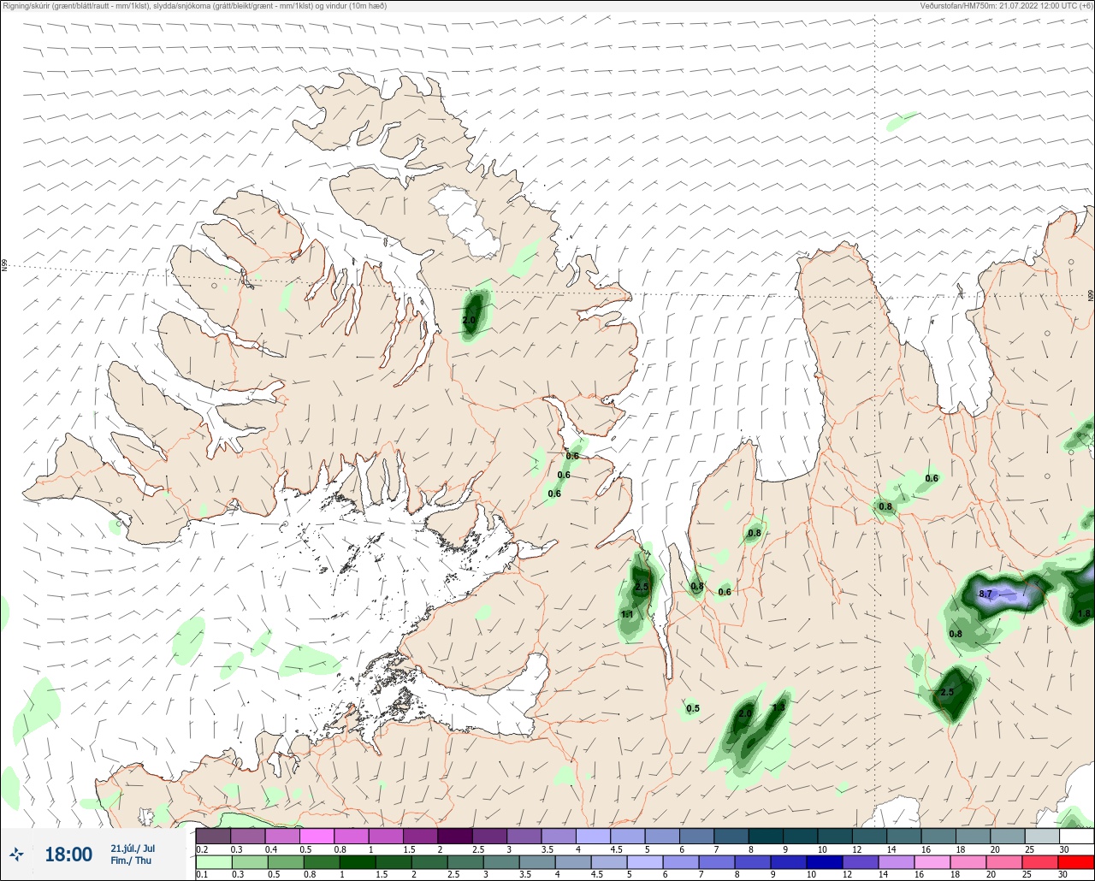Click the palest green first swatch in bottom legend row

click(213, 862)
